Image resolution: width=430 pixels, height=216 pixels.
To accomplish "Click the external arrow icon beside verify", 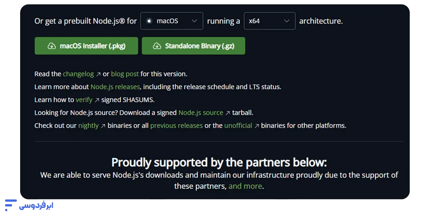I will (97, 100).
